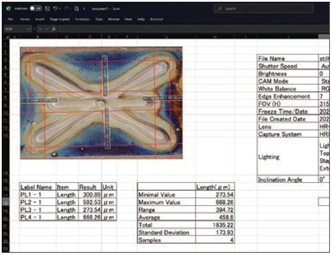Viewport: 331px width, 255px height.
Task: Click the formula bar Cancel X icon
Action: pos(41,29)
